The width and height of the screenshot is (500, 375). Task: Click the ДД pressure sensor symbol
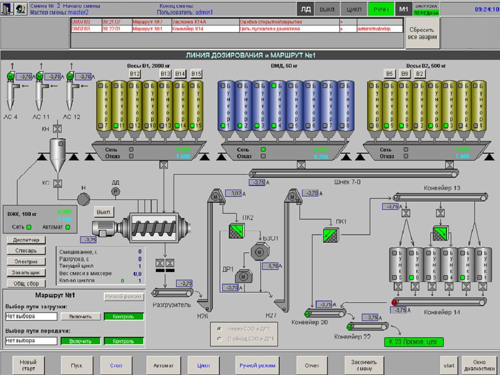click(116, 192)
